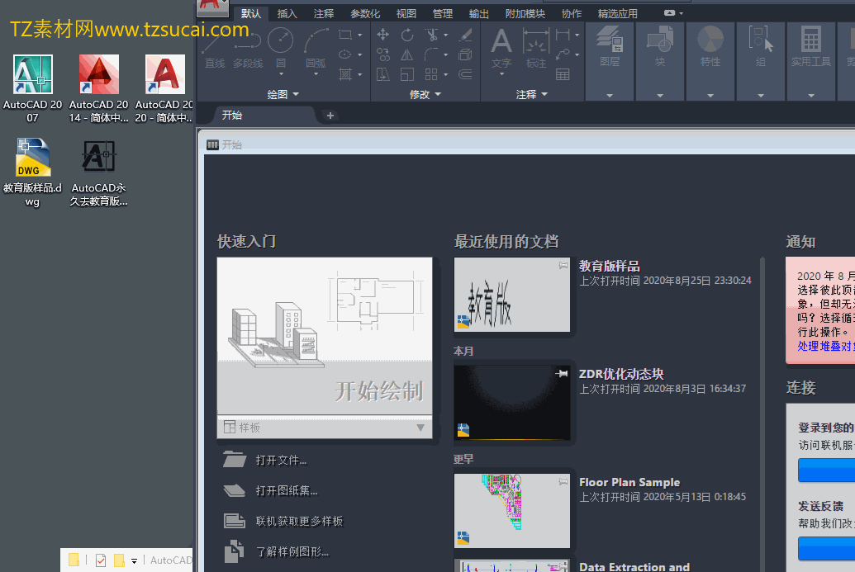Image resolution: width=855 pixels, height=572 pixels.
Task: Go to the 输出 ribbon tab
Action: (479, 13)
